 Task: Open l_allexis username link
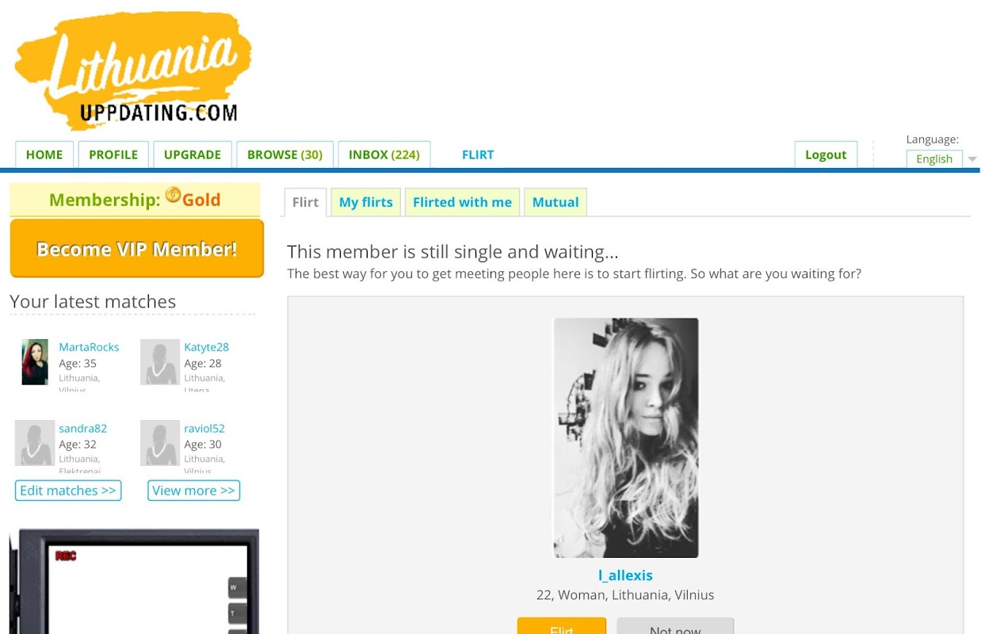click(x=626, y=575)
